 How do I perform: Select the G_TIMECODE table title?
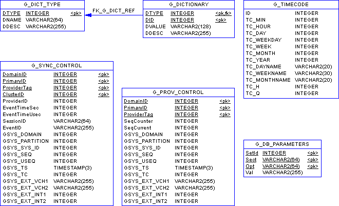tap(291, 5)
